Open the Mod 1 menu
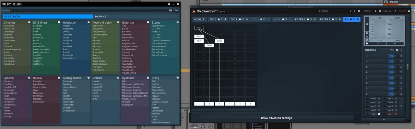This screenshot has height=129, width=415. [379, 98]
